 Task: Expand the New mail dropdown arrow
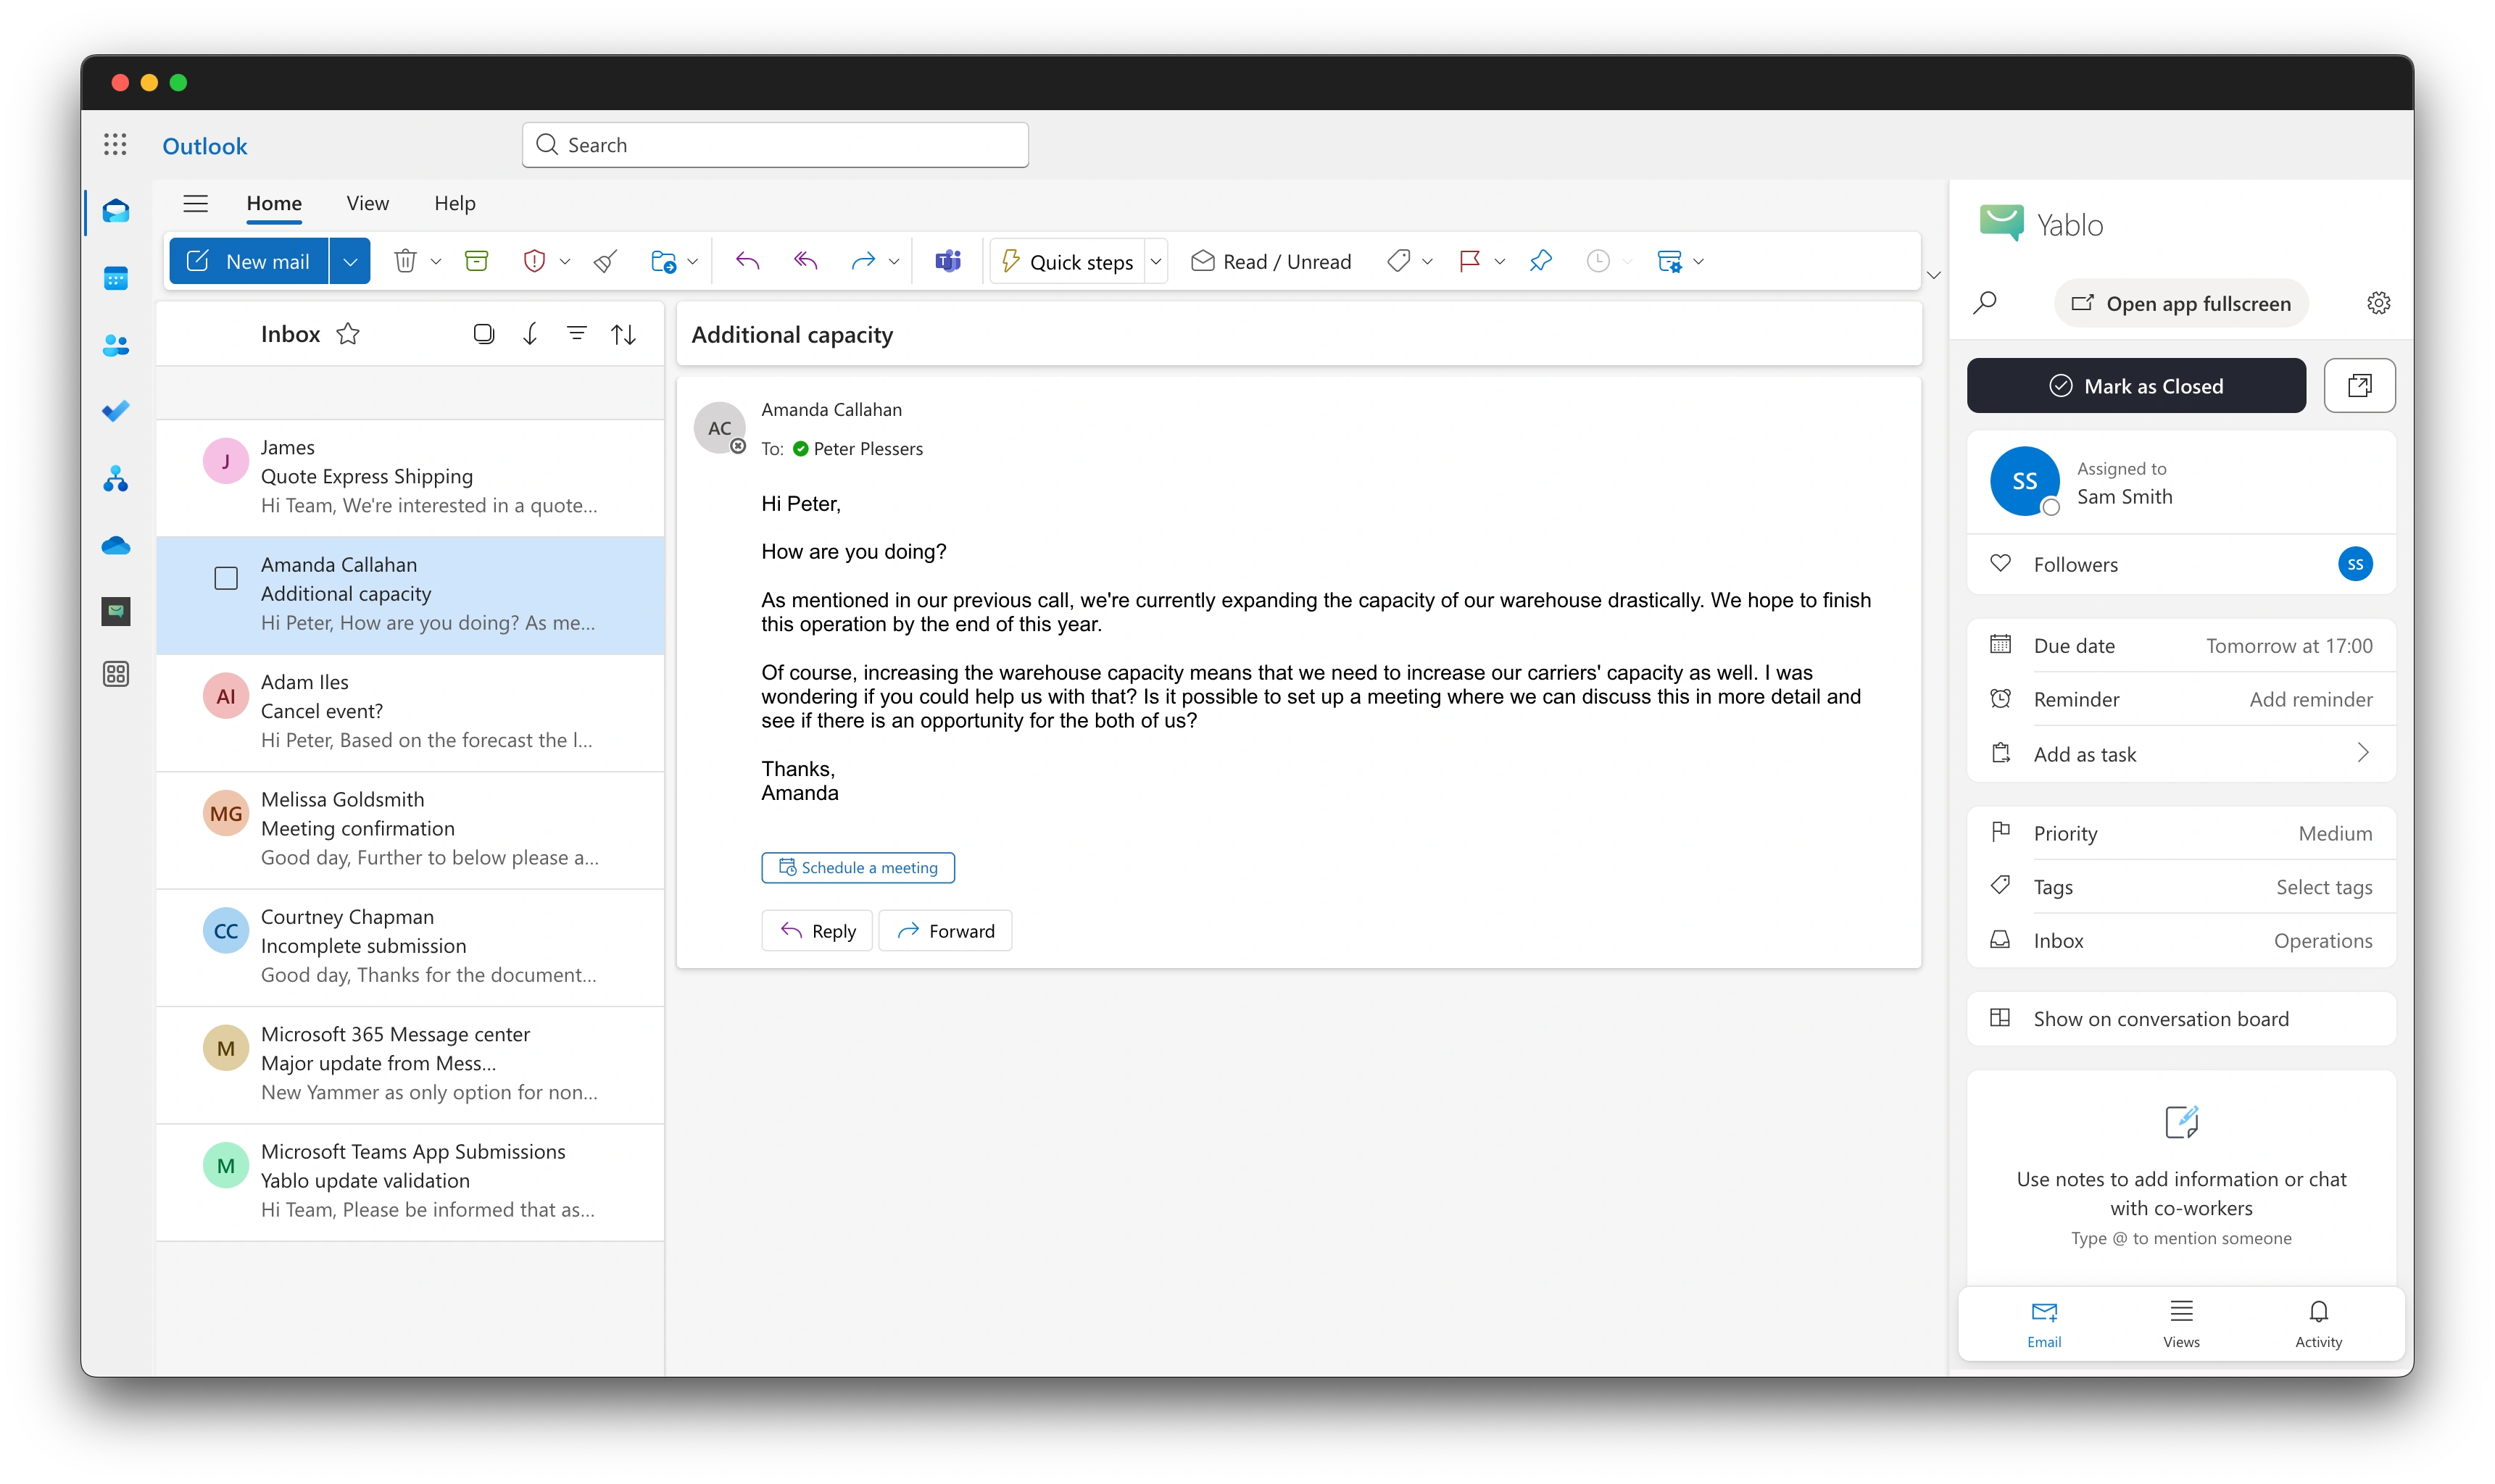(x=350, y=261)
